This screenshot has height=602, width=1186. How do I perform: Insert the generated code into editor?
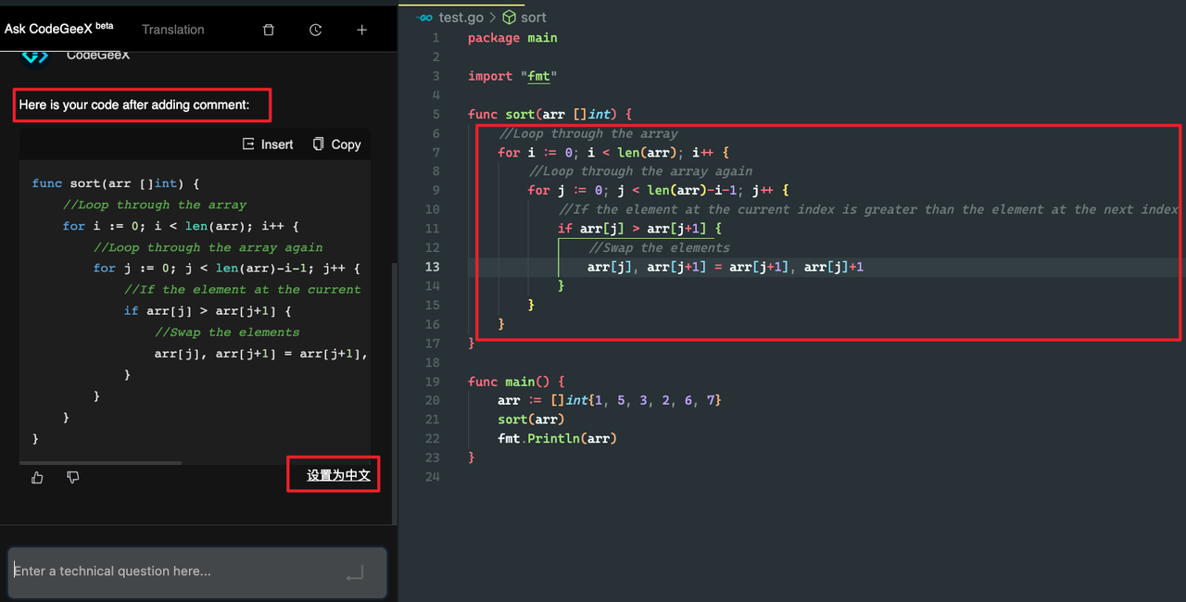(268, 144)
